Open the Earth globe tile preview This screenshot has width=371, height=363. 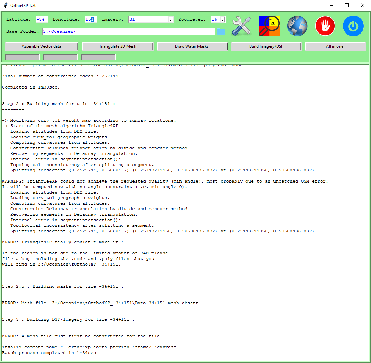297,26
